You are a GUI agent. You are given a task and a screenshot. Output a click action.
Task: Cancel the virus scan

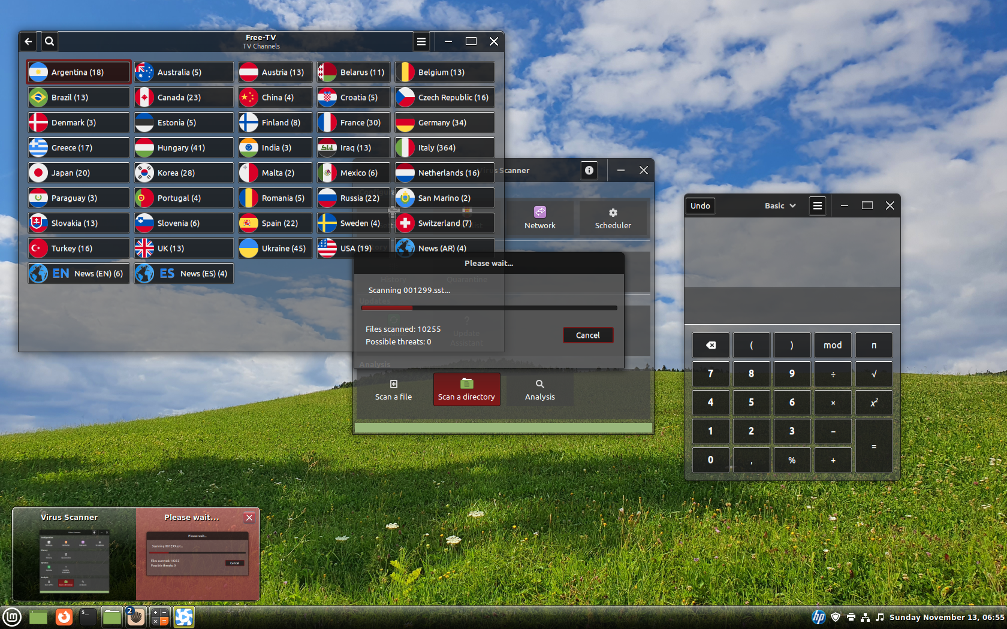[588, 335]
